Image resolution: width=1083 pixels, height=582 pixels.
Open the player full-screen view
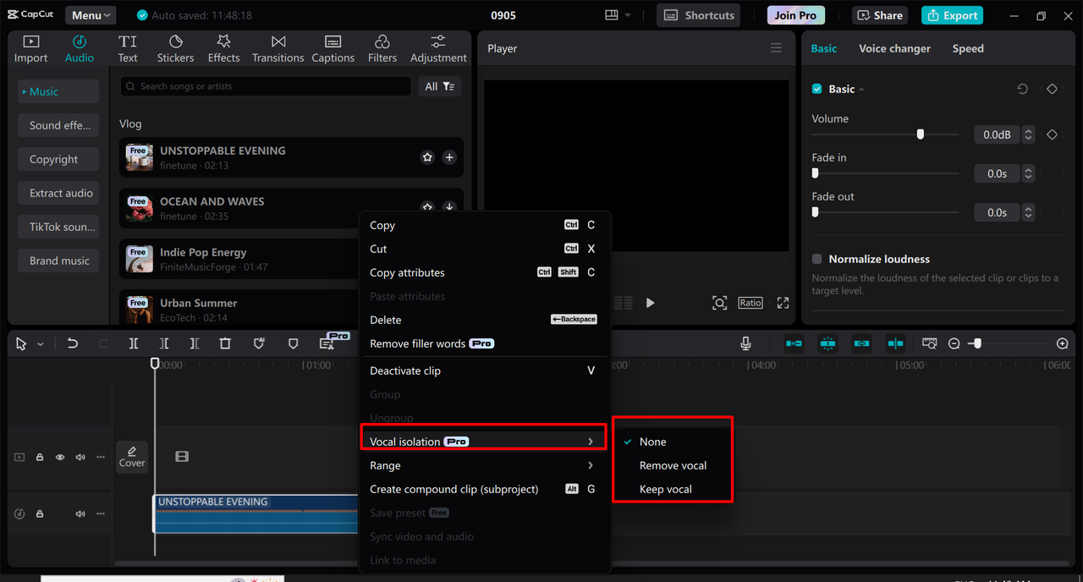tap(783, 303)
